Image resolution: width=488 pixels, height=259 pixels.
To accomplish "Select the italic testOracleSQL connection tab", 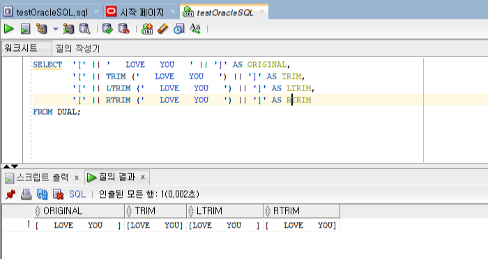I will 224,13.
